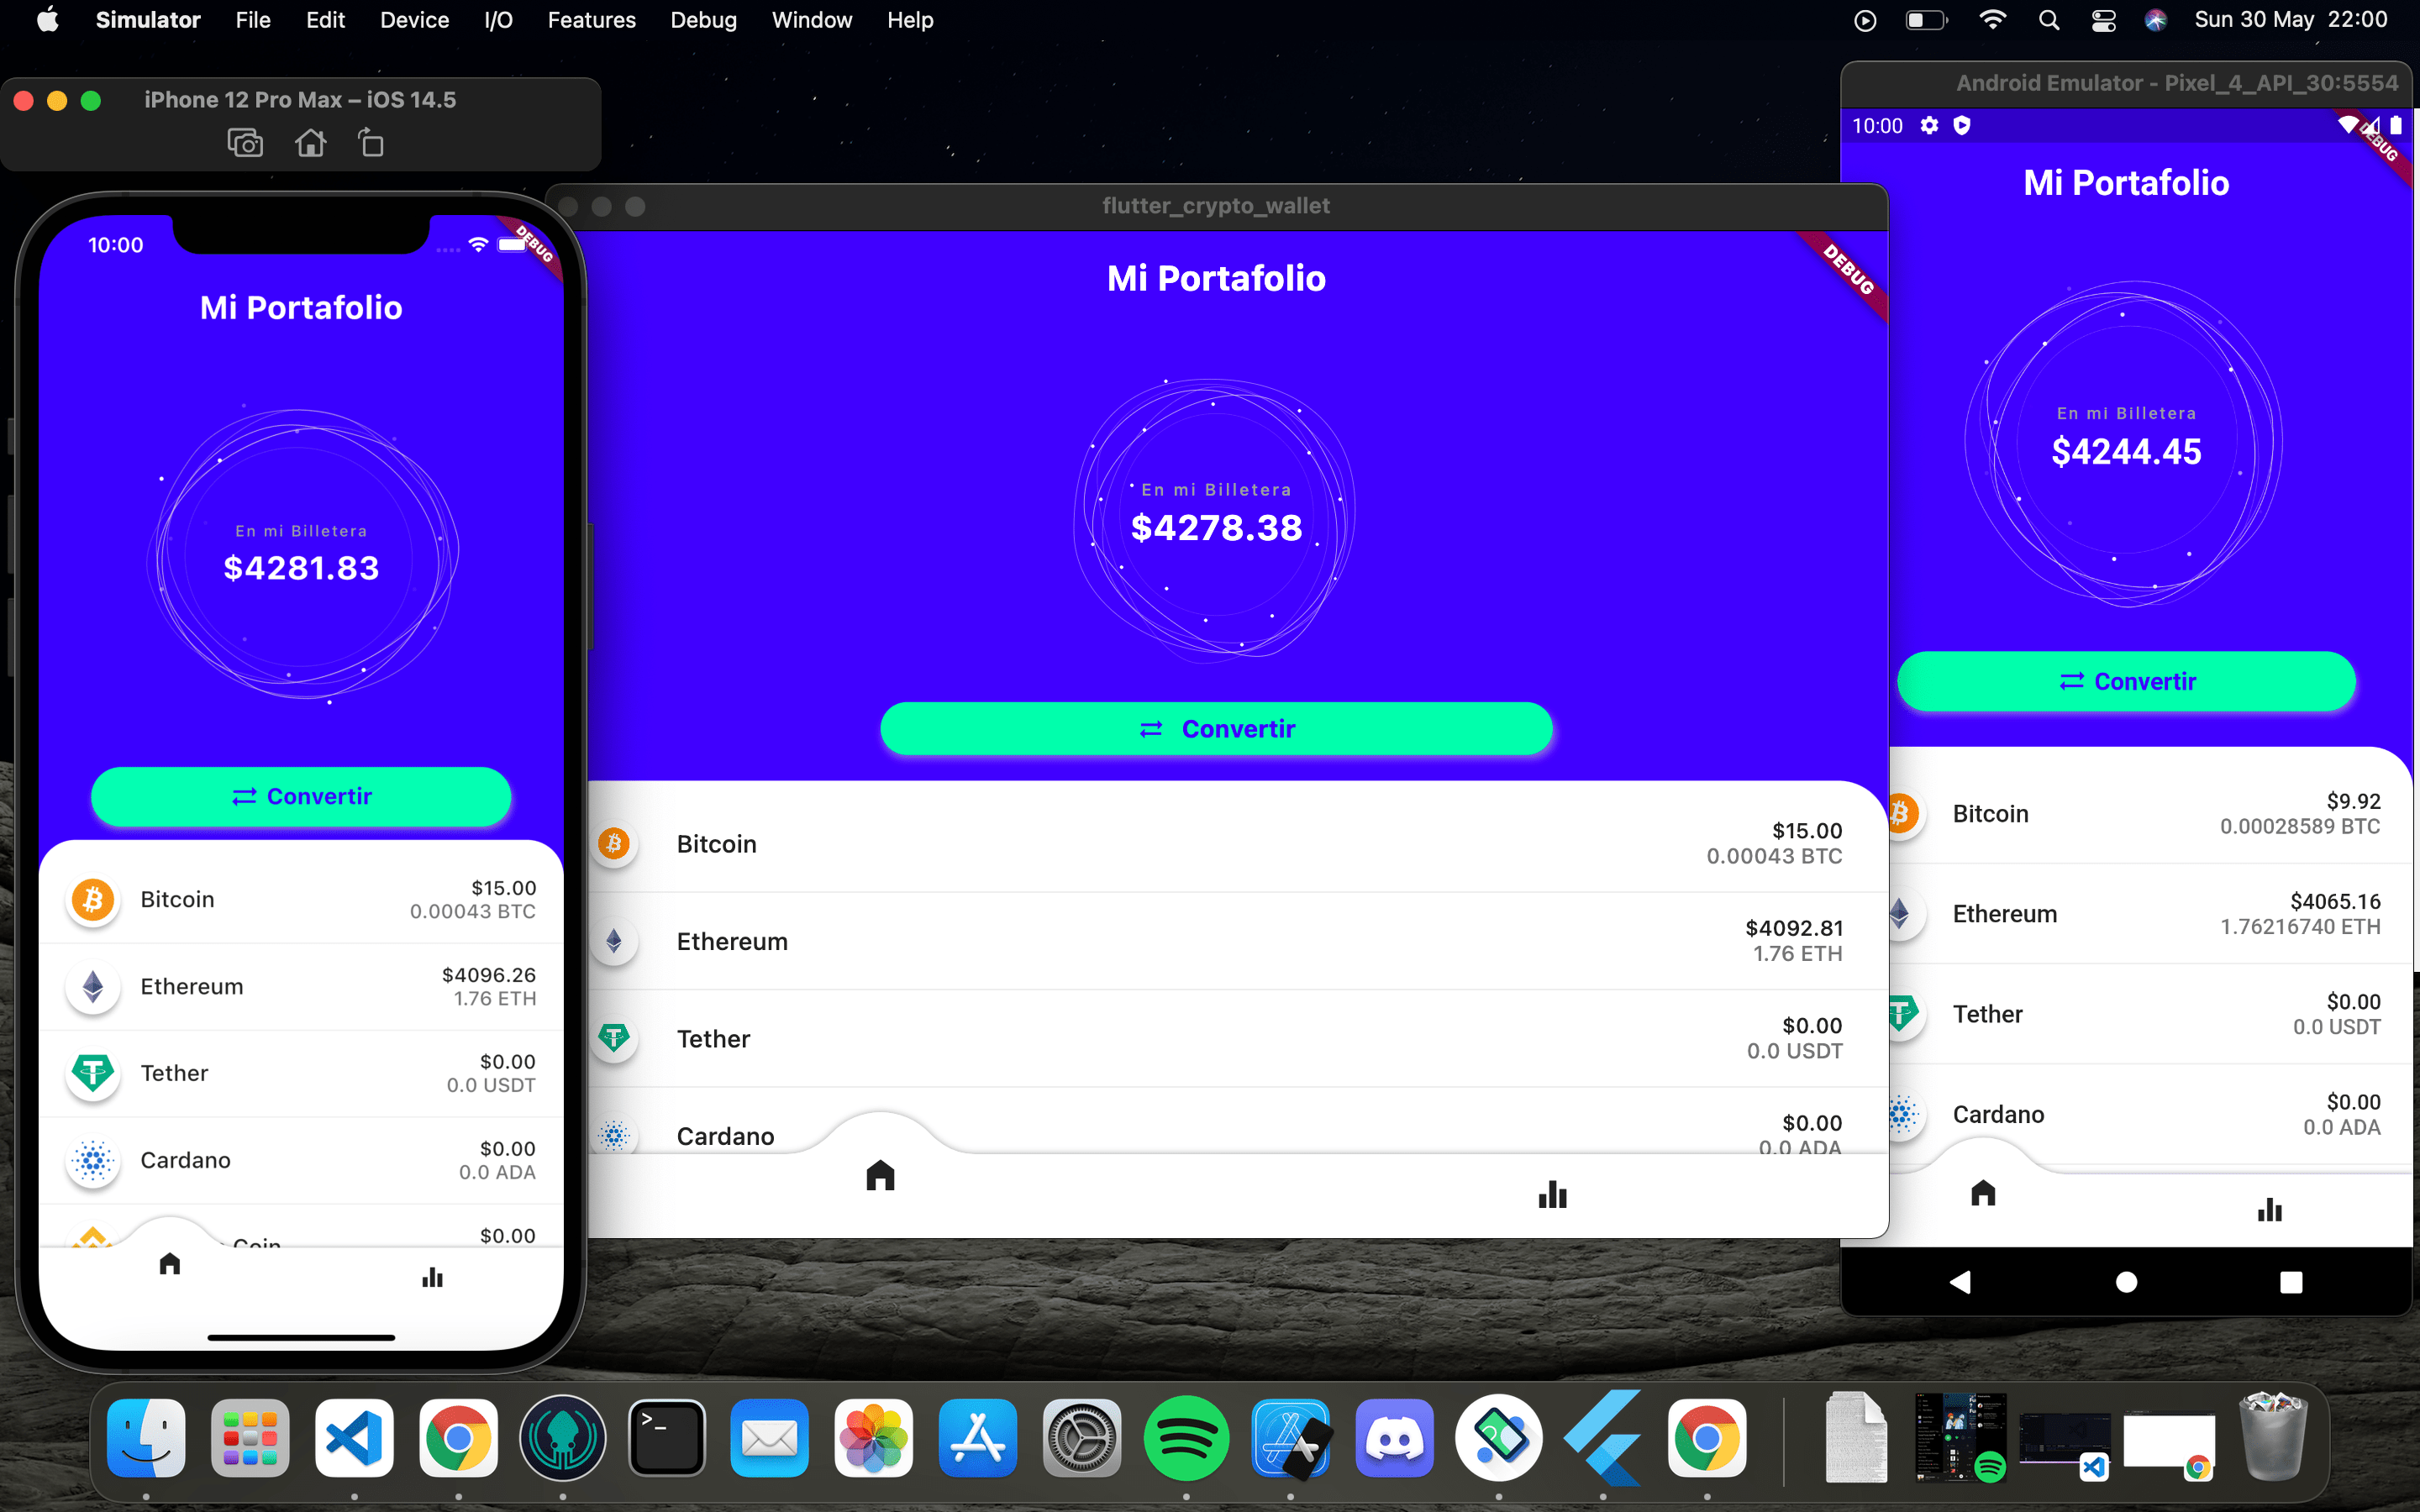Viewport: 2420px width, 1512px height.
Task: Click the GitKraken icon in the dock
Action: click(x=561, y=1437)
